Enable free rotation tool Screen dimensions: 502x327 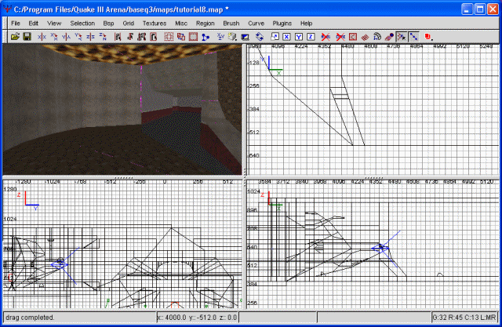(x=260, y=37)
